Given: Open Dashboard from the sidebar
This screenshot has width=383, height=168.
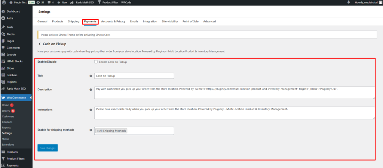Looking at the screenshot, I should (13, 12).
